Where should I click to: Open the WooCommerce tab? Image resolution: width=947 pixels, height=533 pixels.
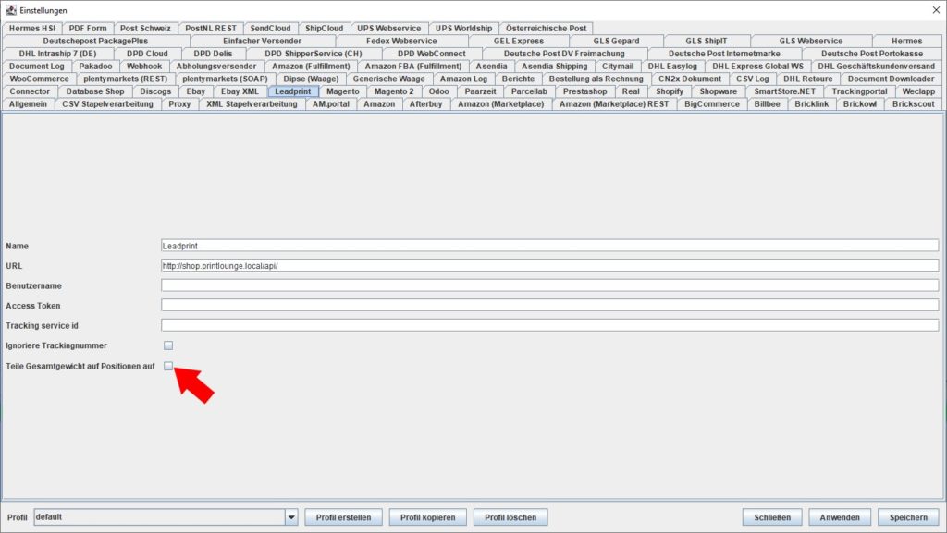(39, 79)
